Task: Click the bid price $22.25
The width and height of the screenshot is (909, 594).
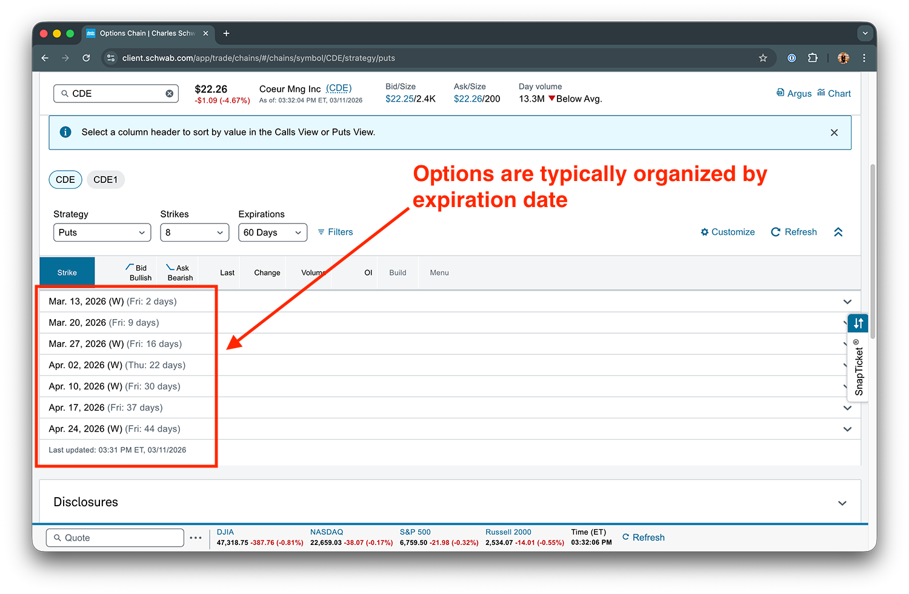Action: click(x=399, y=99)
